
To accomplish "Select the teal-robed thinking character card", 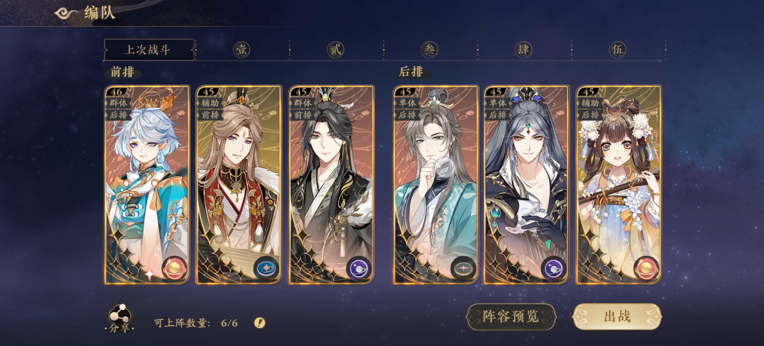I will (x=436, y=184).
